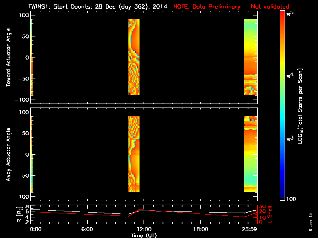This screenshot has height=238, width=318.
Task: Click the 'Time (UT)' x-axis label
Action: pyautogui.click(x=144, y=235)
